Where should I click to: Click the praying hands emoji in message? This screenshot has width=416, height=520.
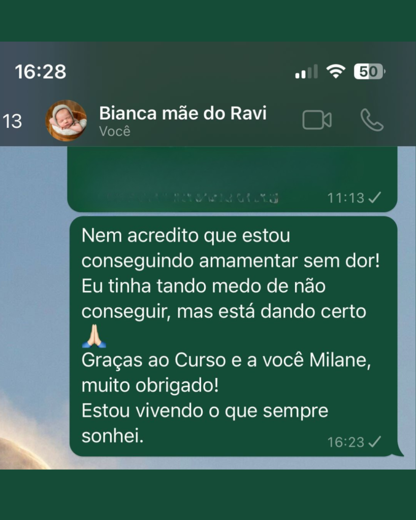(x=94, y=336)
